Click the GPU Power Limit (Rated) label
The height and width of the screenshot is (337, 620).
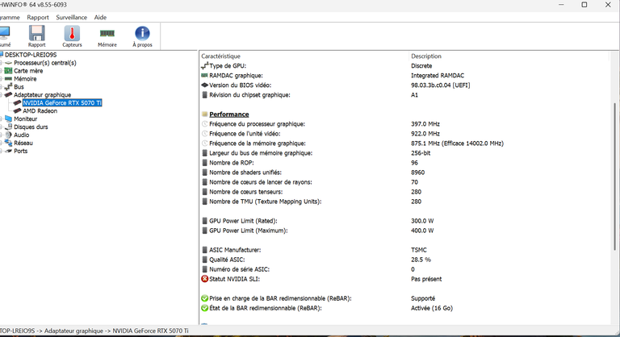click(243, 221)
